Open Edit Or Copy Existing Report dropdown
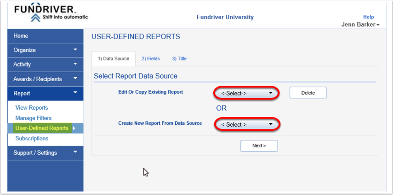 pyautogui.click(x=247, y=93)
